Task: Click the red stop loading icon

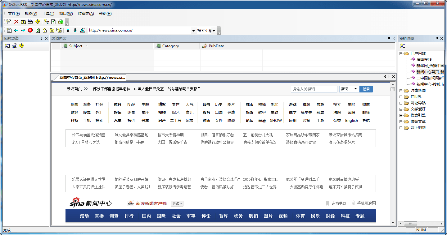Action: tap(30, 30)
